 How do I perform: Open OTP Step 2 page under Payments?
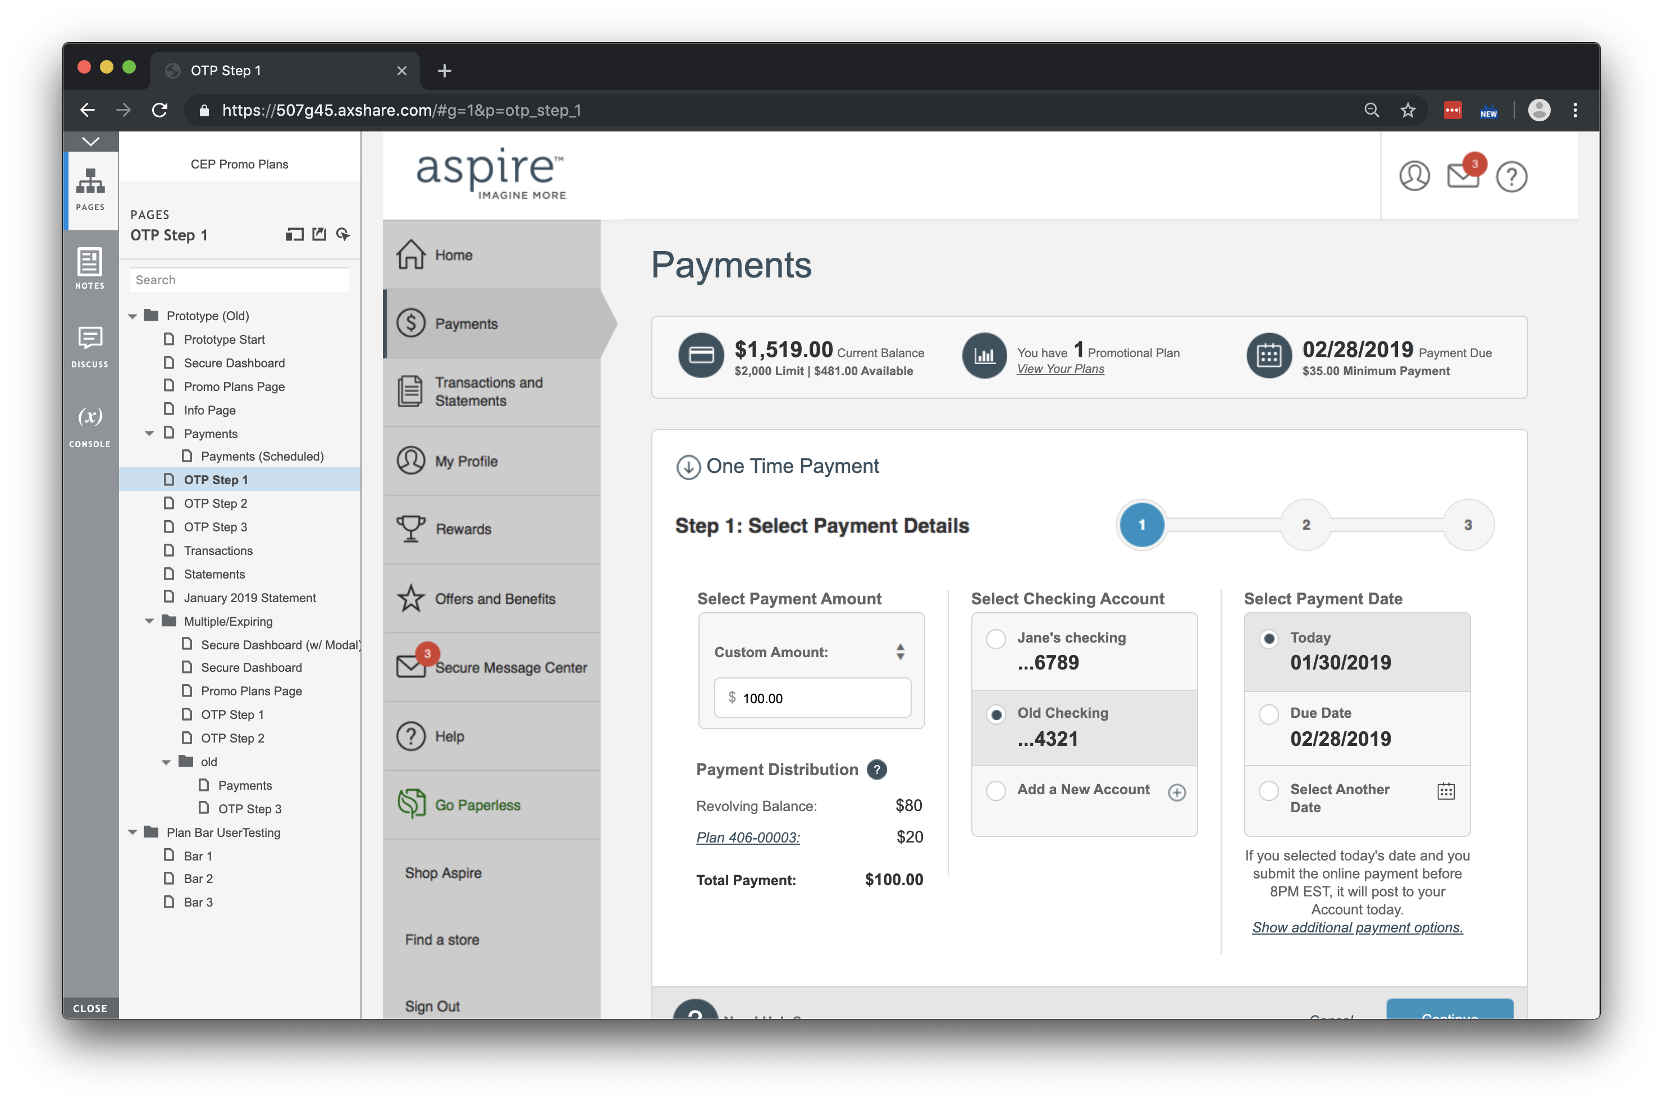pos(215,503)
